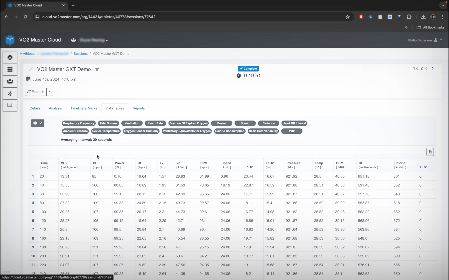Toggle the Oxygen Sensor Humidity pill
Image resolution: width=449 pixels, height=280 pixels.
point(141,131)
